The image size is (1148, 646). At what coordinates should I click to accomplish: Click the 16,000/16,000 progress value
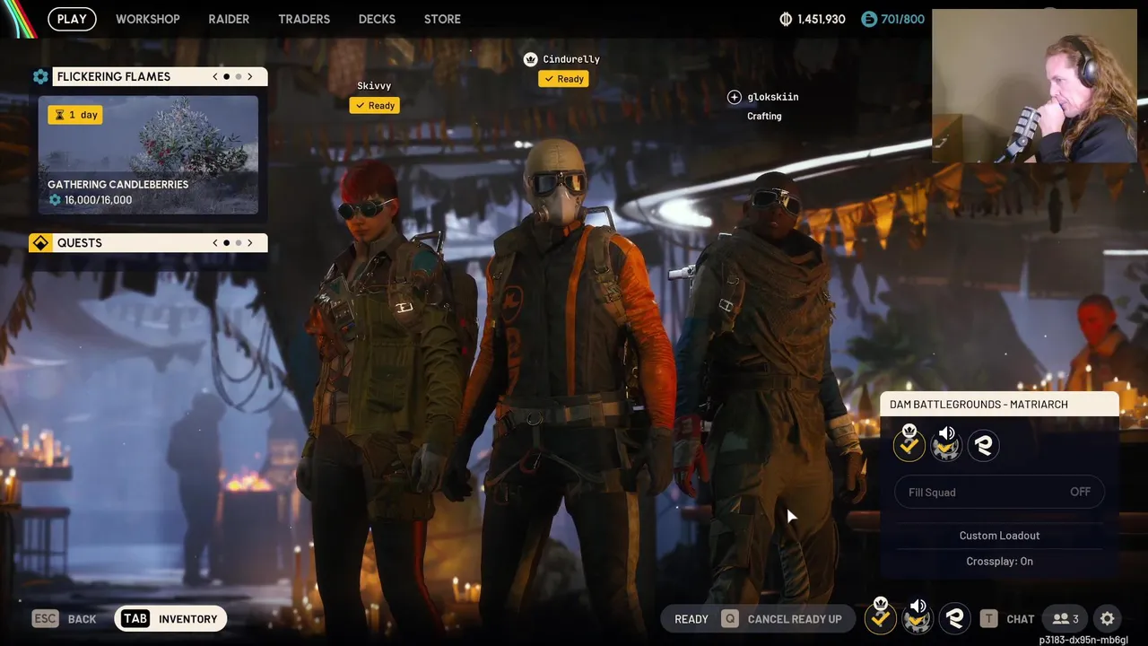point(98,200)
